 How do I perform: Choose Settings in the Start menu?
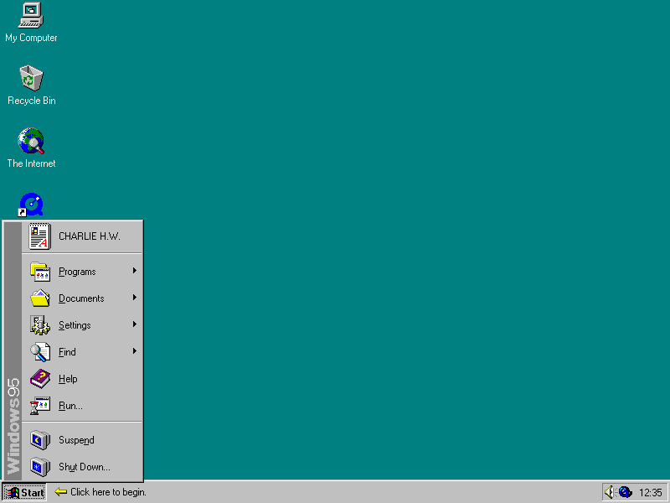tap(82, 325)
